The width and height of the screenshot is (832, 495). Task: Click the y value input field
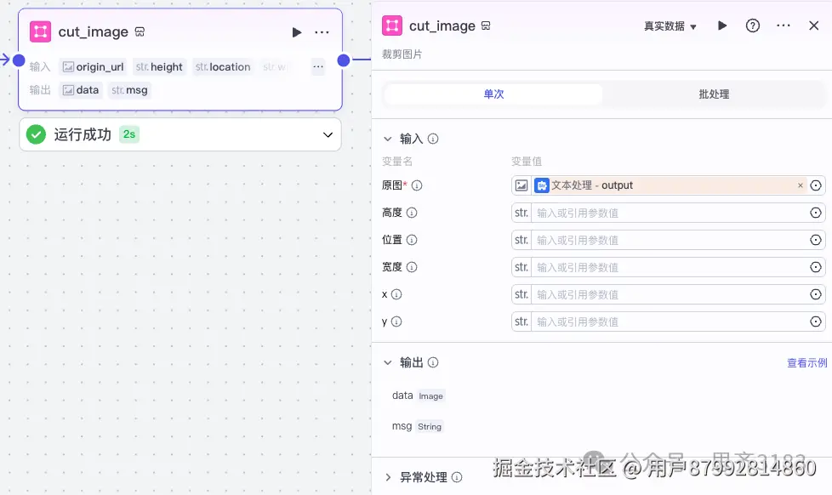tap(669, 321)
